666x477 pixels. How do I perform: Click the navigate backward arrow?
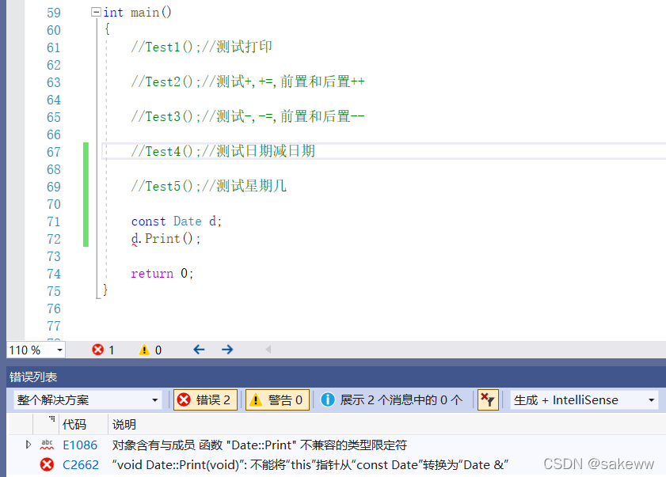(199, 349)
